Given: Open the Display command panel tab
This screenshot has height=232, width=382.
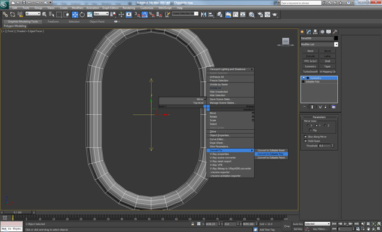Looking at the screenshot, I should (329, 32).
